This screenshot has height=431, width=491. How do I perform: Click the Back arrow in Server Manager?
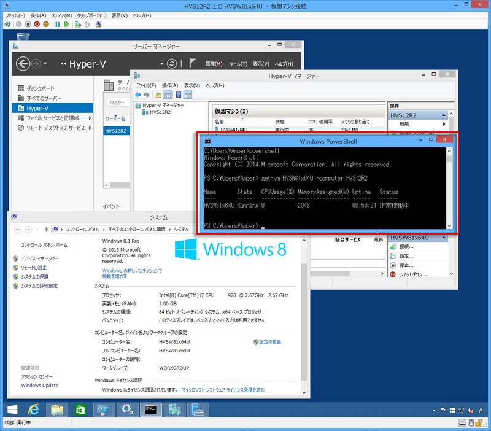[x=23, y=64]
